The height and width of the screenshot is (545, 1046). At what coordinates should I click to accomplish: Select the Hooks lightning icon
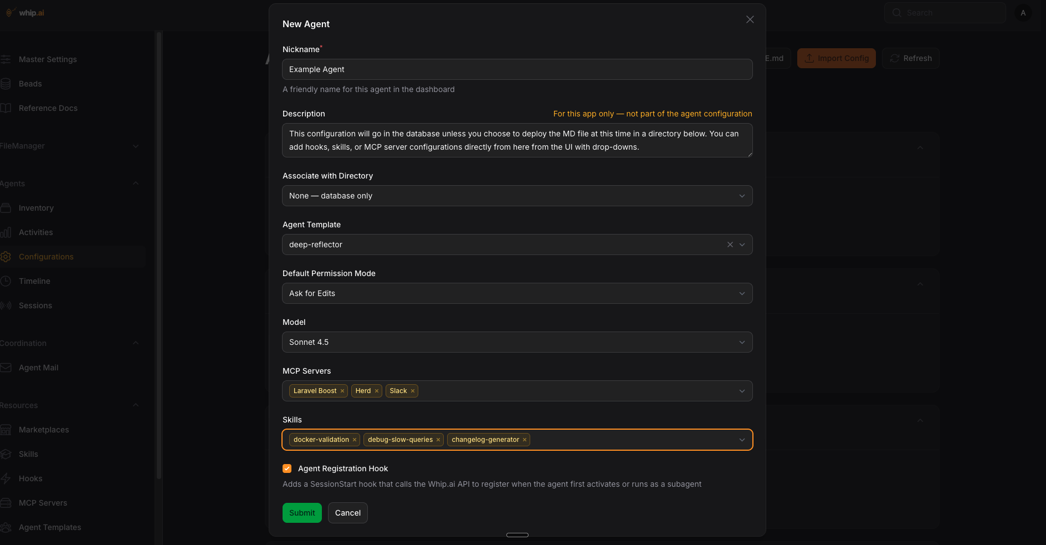point(6,478)
